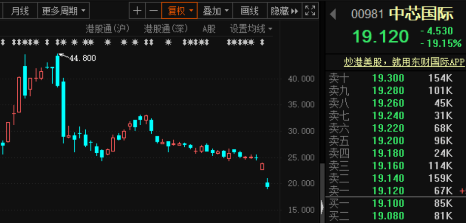Click the left arrow beside stock code 00981
This screenshot has width=466, height=223.
tap(333, 14)
